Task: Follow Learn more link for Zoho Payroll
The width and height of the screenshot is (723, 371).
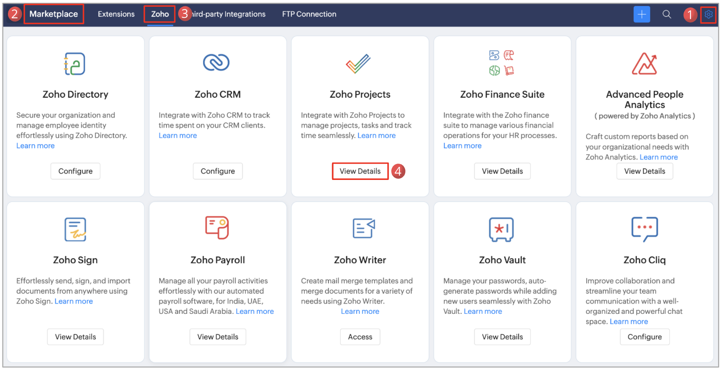Action: (x=255, y=311)
